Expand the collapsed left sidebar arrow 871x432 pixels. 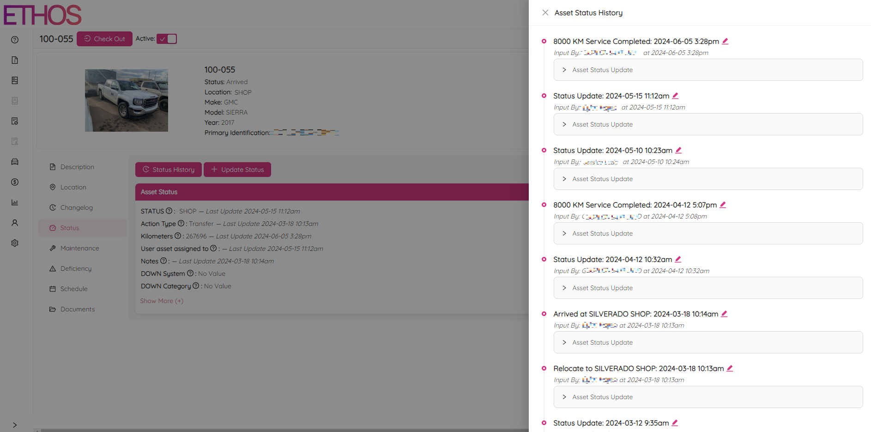click(x=15, y=425)
